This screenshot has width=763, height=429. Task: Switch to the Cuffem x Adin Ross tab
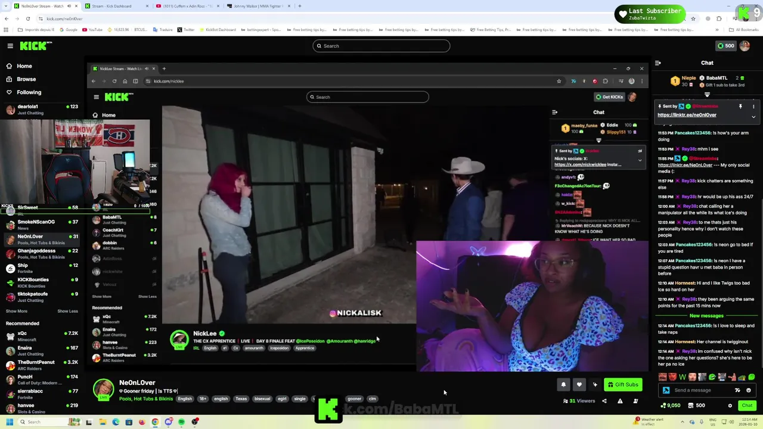click(187, 6)
